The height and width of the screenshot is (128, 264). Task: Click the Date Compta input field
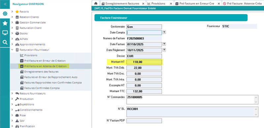(x=144, y=33)
